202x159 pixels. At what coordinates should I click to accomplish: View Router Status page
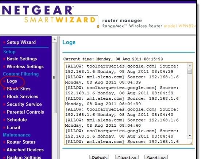21,142
